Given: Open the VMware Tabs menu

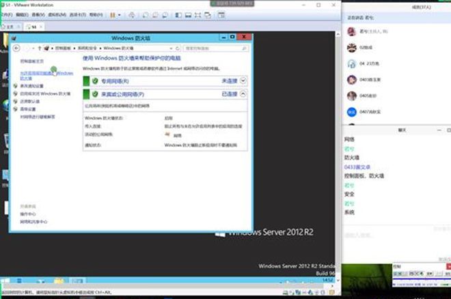Looking at the screenshot, I should (x=78, y=14).
